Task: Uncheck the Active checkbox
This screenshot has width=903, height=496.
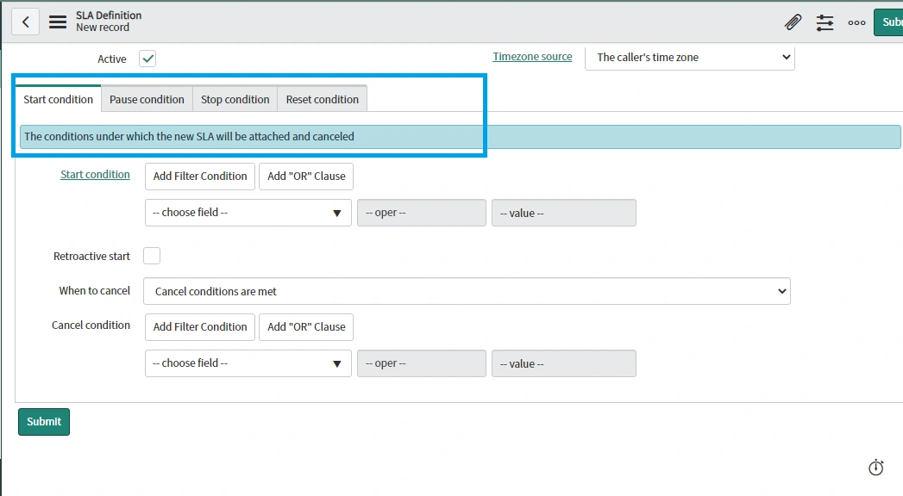Action: point(147,59)
